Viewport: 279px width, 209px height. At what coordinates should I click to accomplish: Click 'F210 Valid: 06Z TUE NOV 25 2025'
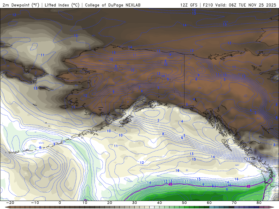tap(239, 5)
